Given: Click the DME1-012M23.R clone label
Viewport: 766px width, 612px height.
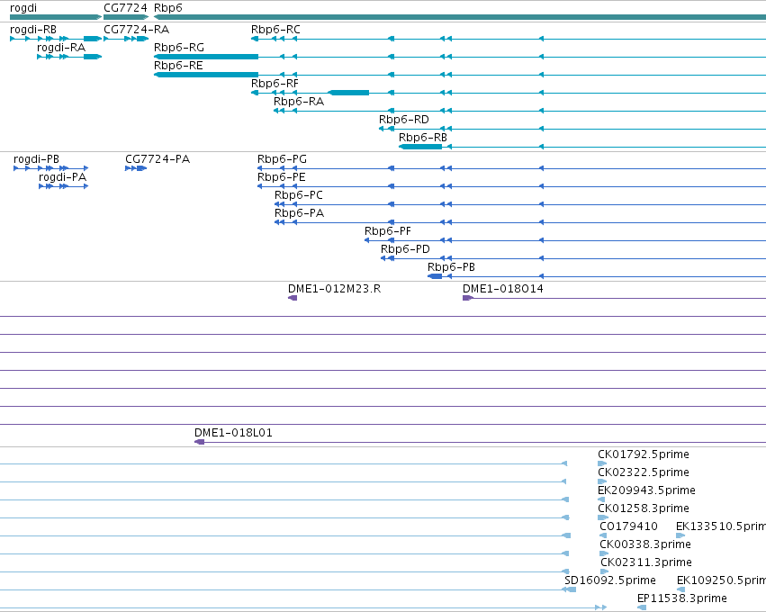Looking at the screenshot, I should (x=334, y=289).
